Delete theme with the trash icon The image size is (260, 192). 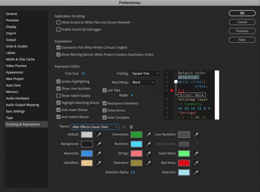(131, 127)
